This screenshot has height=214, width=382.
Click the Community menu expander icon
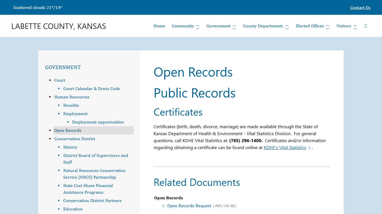point(197,27)
